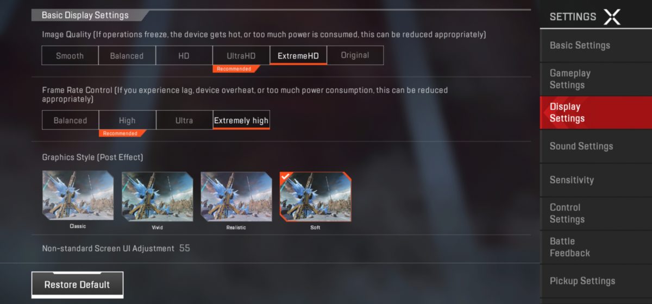Close settings with the X icon
The width and height of the screenshot is (652, 304).
pyautogui.click(x=612, y=17)
